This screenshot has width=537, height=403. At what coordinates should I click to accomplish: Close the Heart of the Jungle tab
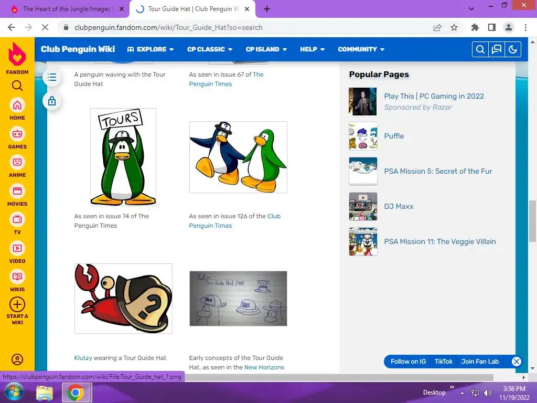coord(122,9)
